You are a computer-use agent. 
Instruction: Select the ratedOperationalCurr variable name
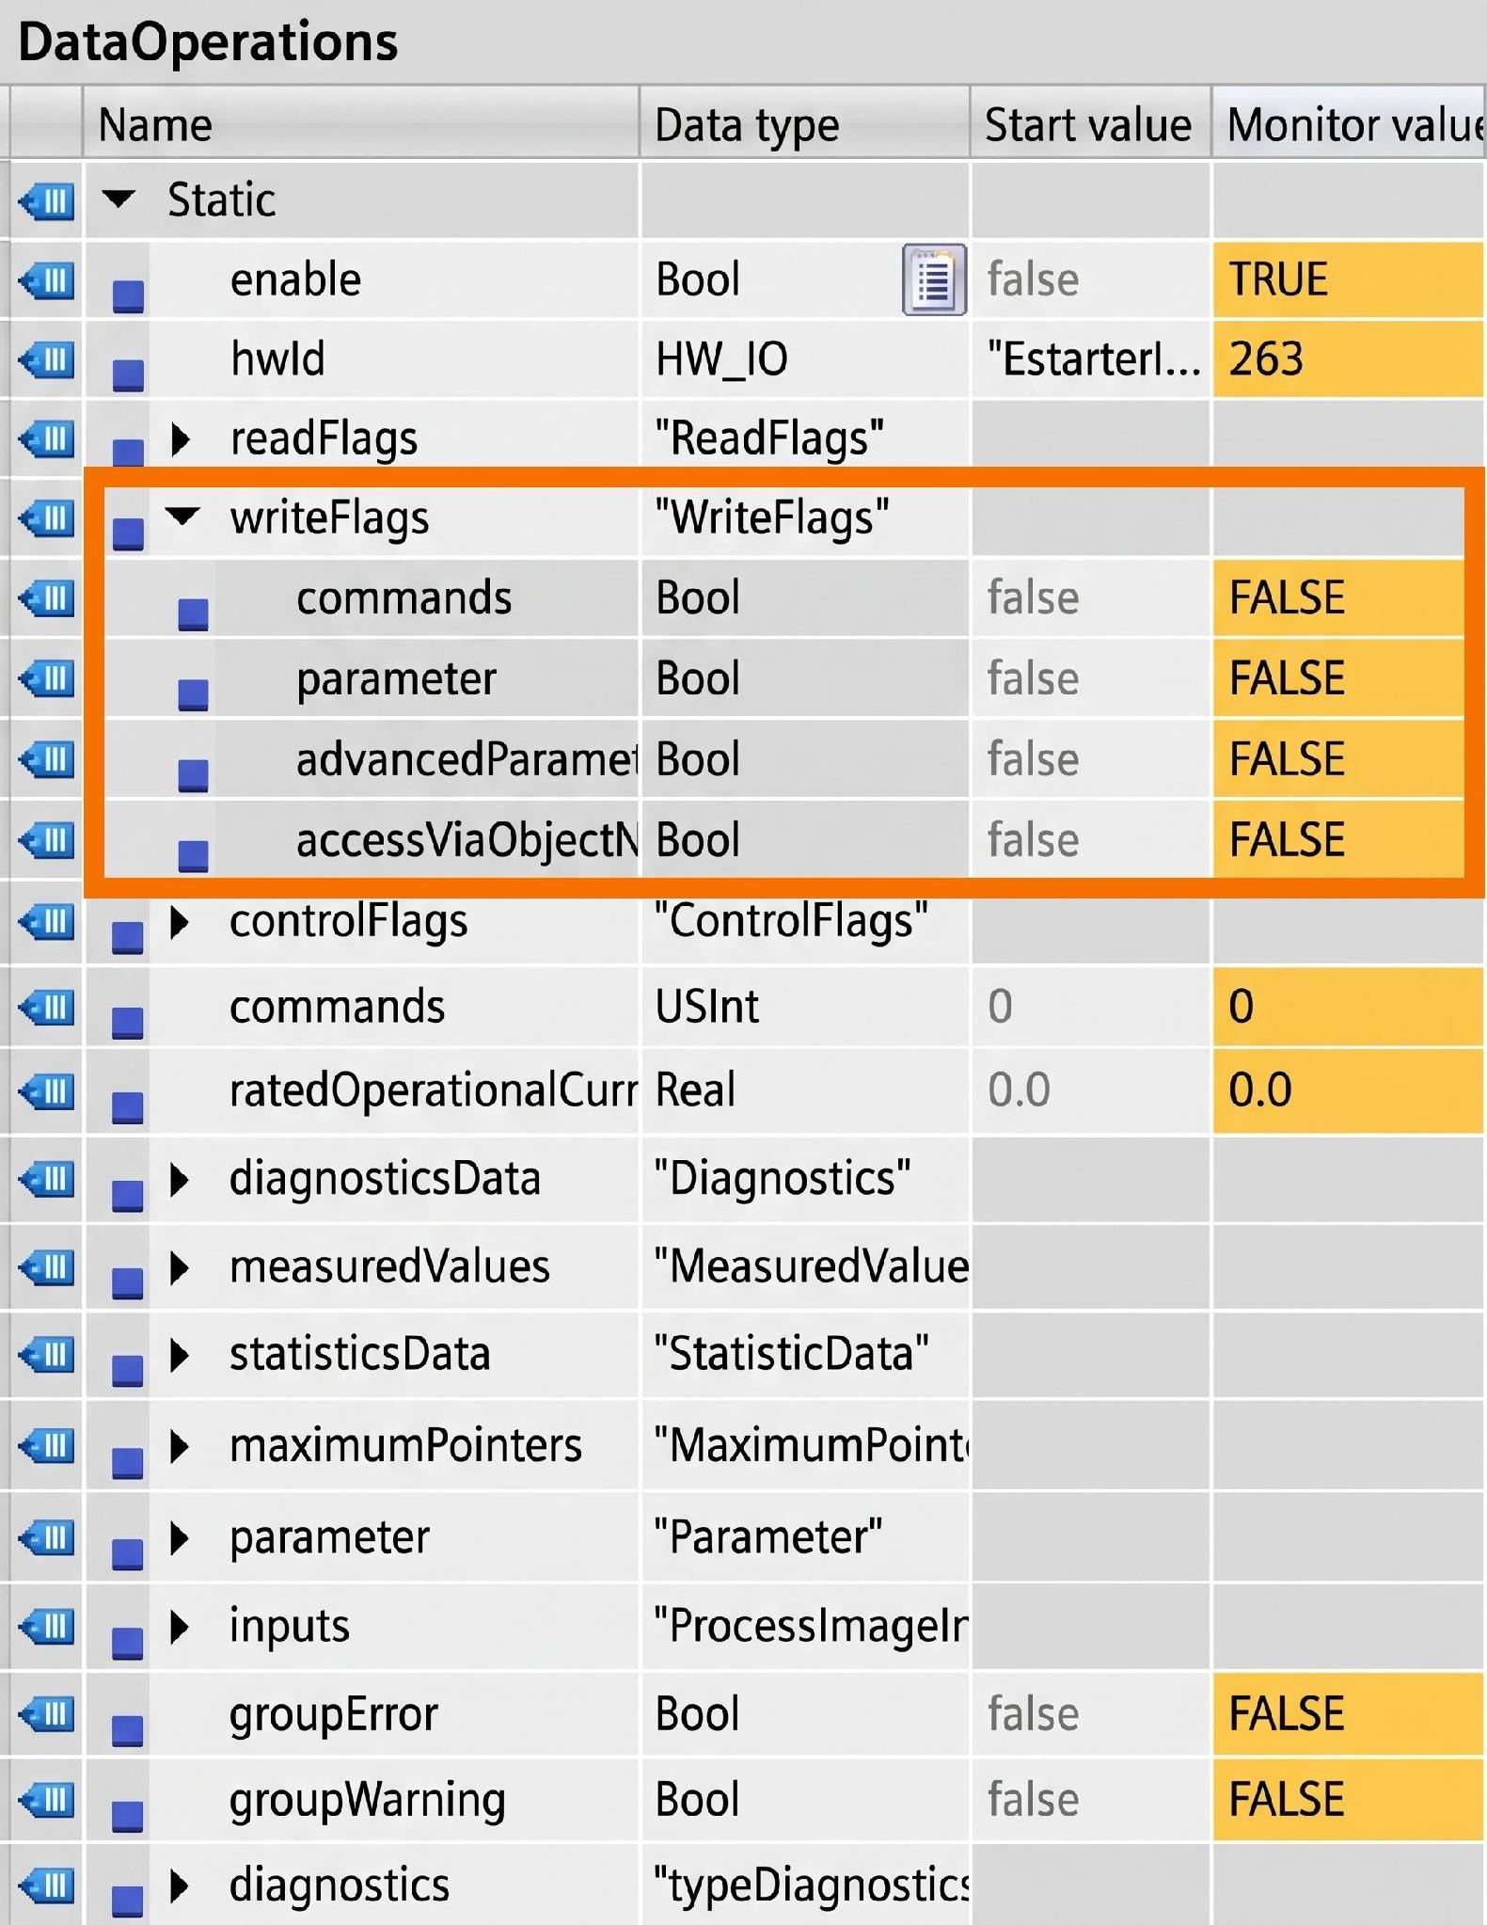434,1090
